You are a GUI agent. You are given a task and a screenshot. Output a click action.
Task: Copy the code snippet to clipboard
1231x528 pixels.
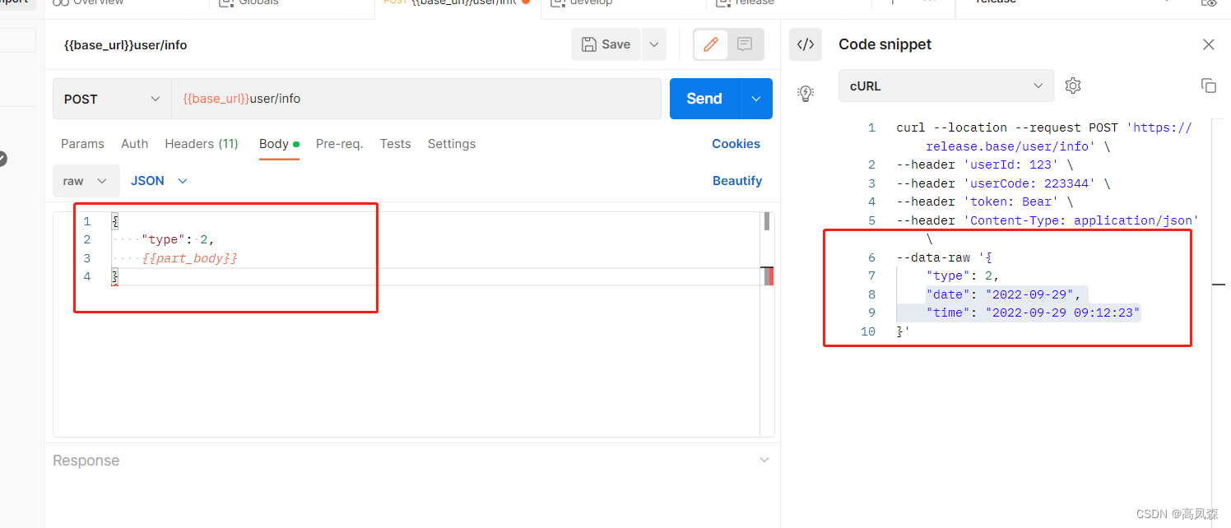(x=1208, y=86)
